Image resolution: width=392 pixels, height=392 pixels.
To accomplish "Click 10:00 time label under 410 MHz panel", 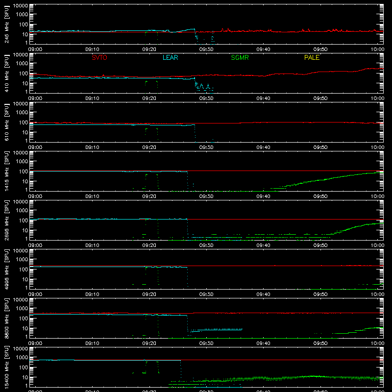I will pos(377,98).
